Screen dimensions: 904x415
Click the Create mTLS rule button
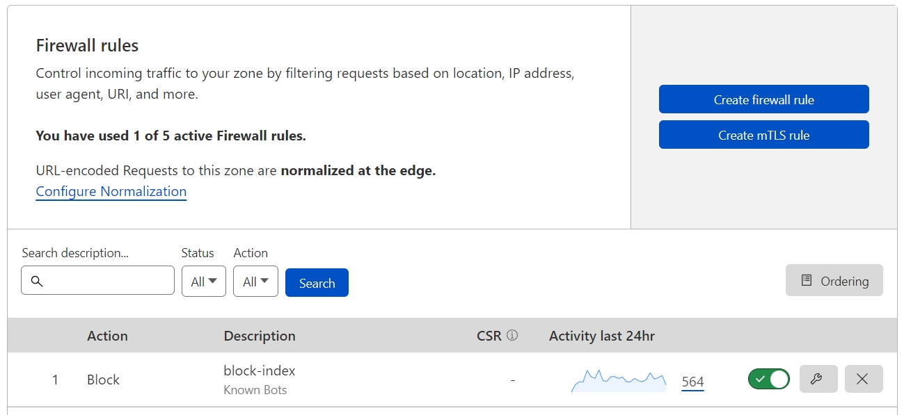coord(763,135)
